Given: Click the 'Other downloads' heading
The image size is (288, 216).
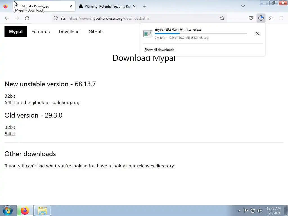Looking at the screenshot, I should [x=30, y=154].
